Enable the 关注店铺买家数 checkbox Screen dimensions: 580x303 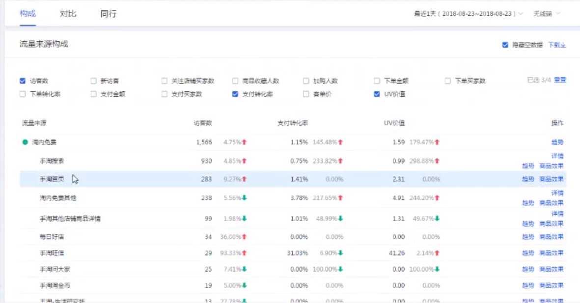point(164,81)
